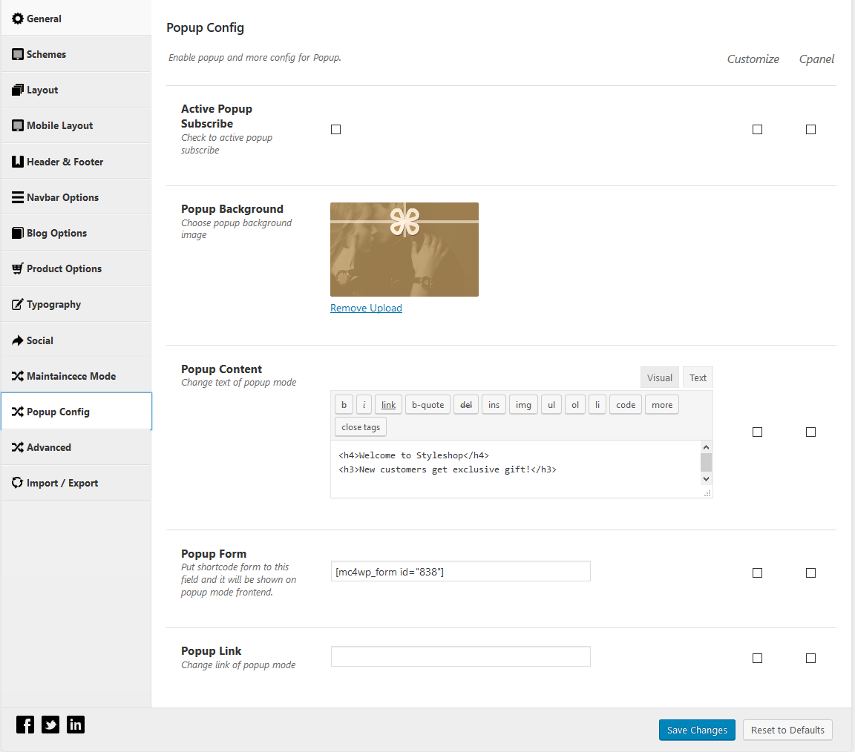Click the ins quicktag button
The height and width of the screenshot is (752, 855).
(494, 405)
